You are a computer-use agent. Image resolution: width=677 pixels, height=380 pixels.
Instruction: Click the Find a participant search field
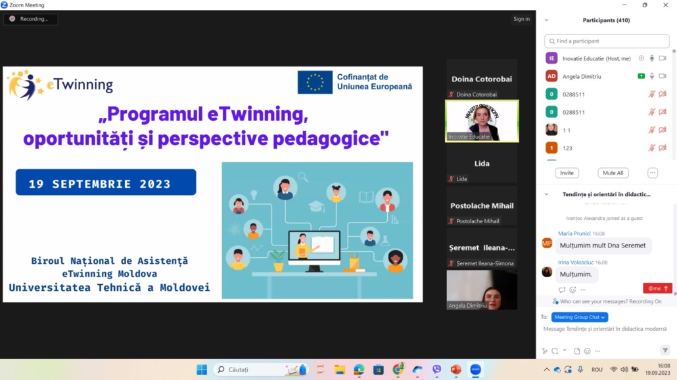(x=606, y=41)
